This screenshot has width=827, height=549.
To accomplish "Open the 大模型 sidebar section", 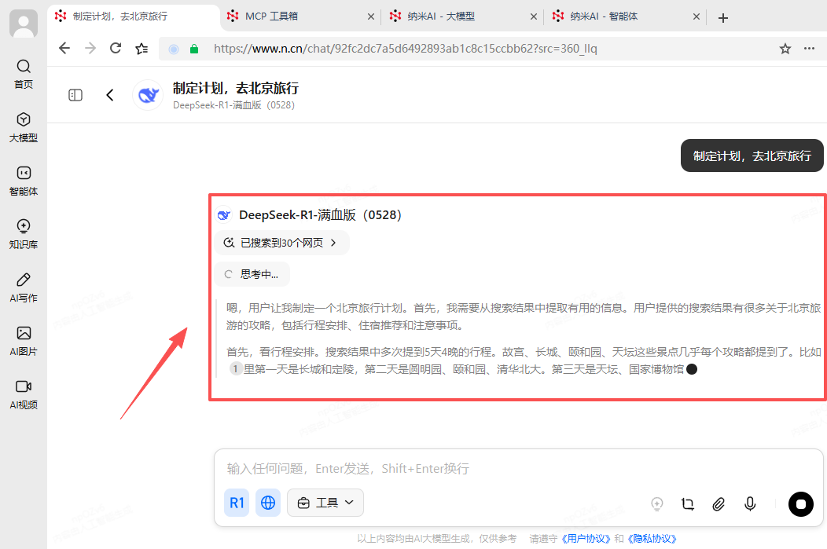I will click(24, 127).
